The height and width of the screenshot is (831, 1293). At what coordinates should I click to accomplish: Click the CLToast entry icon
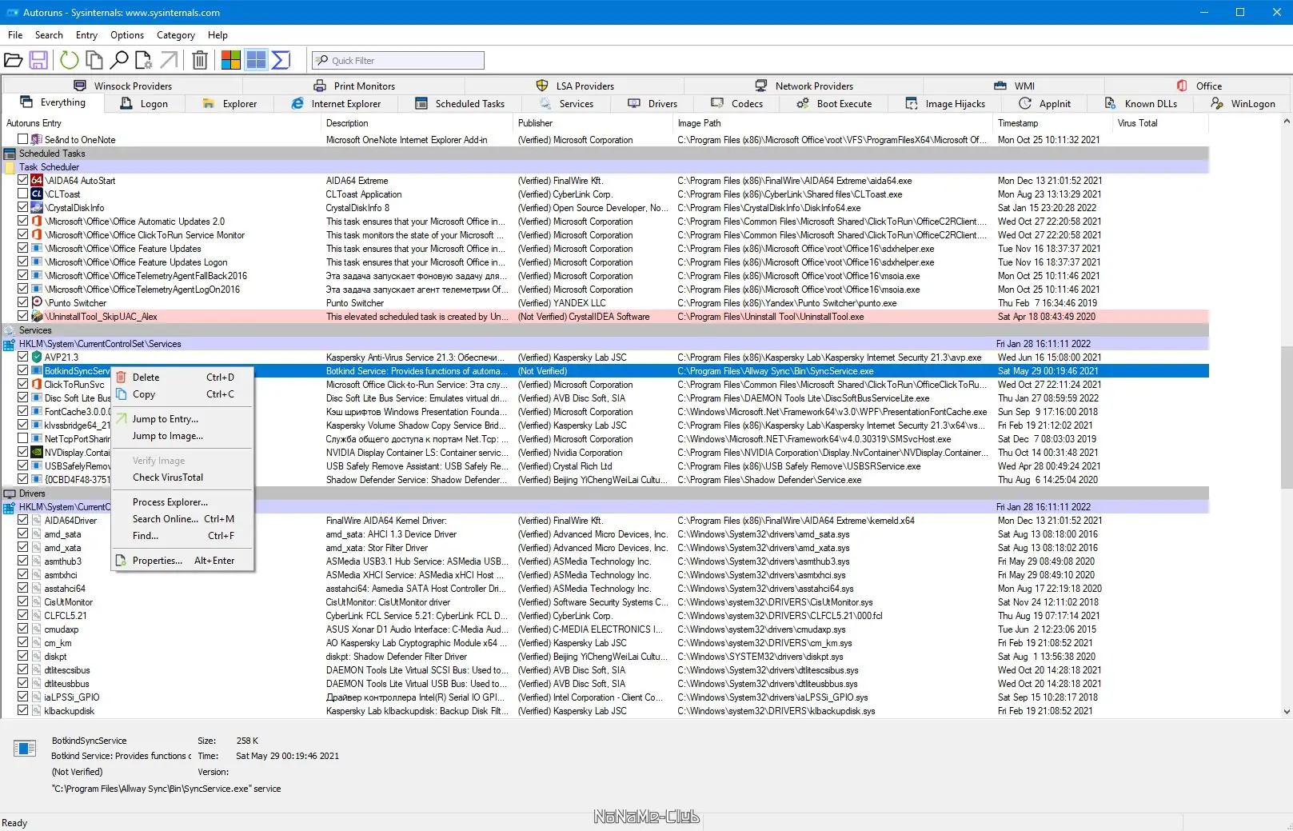tap(37, 194)
